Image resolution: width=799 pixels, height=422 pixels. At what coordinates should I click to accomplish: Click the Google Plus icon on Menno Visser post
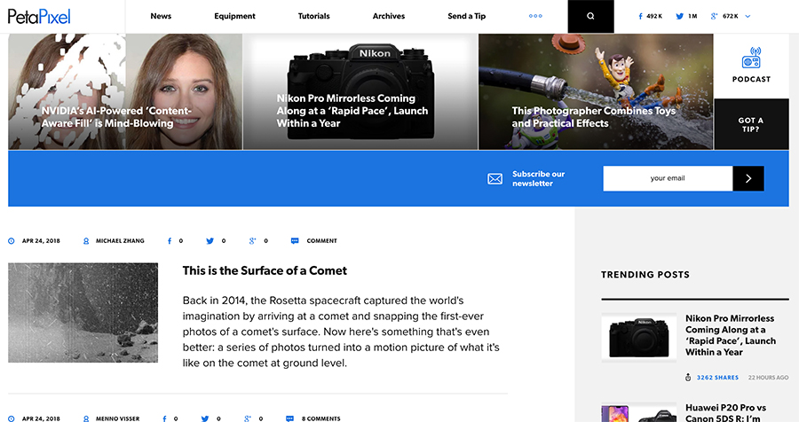[247, 418]
